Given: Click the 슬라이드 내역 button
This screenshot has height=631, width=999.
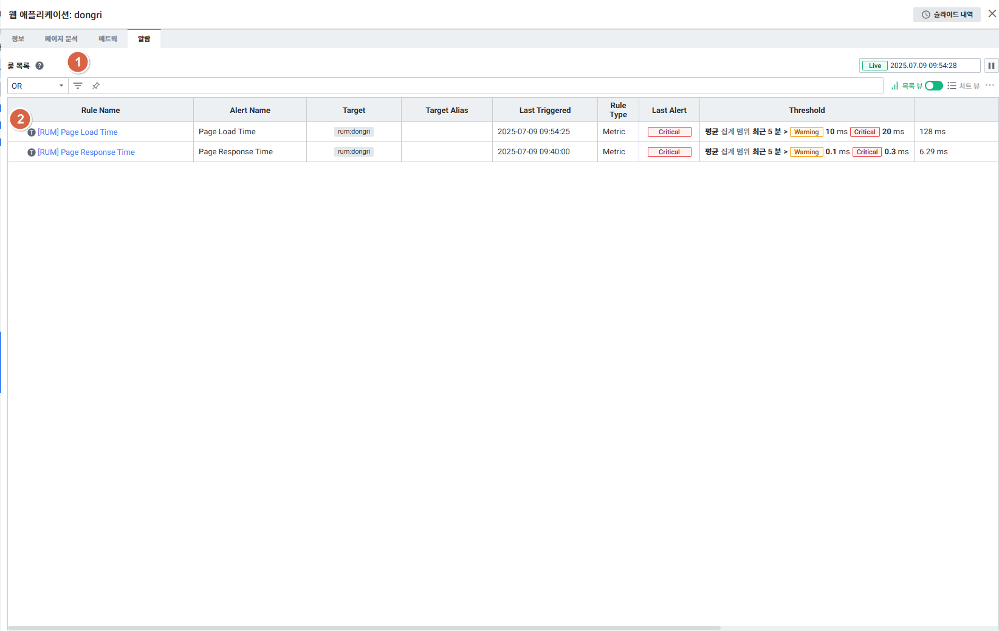Looking at the screenshot, I should 947,15.
